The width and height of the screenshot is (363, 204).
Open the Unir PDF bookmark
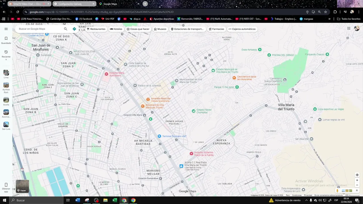(108, 19)
